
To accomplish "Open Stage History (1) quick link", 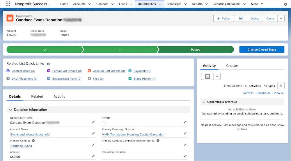I will coord(145,79).
